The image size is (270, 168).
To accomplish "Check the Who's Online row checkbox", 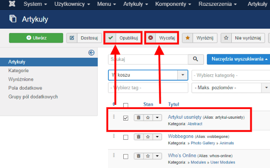I will 126,156.
